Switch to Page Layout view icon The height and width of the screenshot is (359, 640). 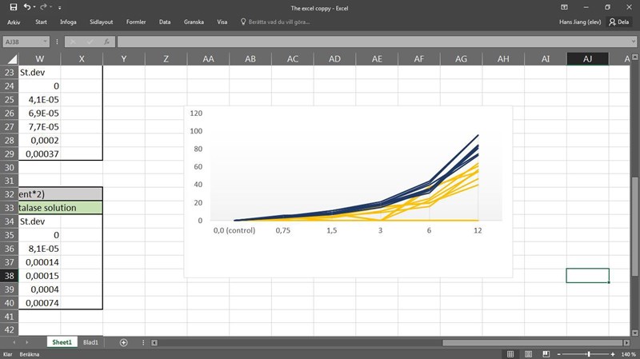529,353
